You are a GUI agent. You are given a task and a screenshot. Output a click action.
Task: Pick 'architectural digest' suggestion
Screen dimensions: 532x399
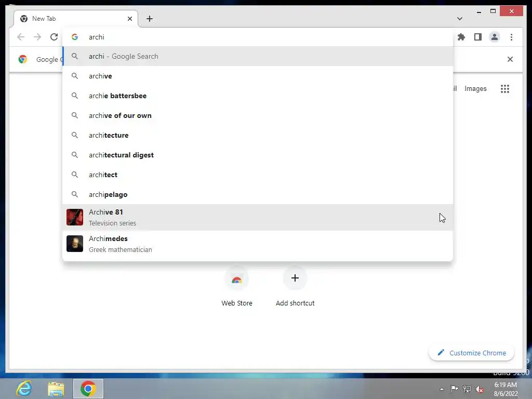click(258, 155)
